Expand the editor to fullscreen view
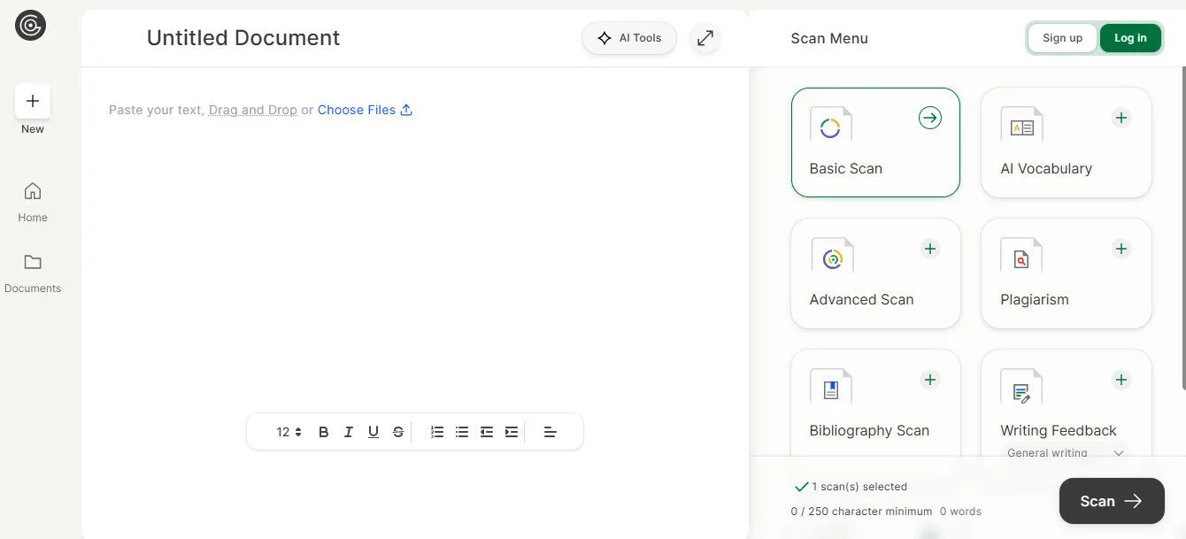Viewport: 1186px width, 539px height. point(705,38)
